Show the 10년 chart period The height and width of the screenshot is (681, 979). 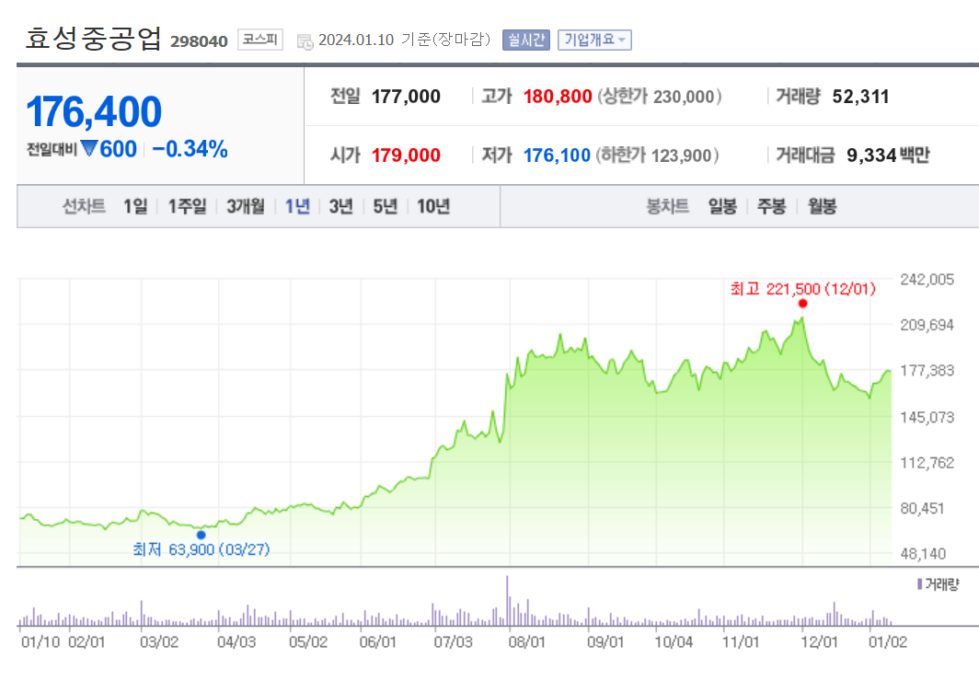coord(433,206)
